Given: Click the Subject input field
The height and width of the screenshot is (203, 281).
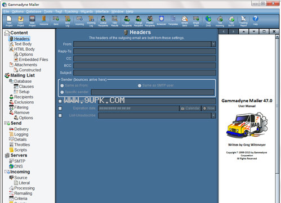Looking at the screenshot, I should point(145,73).
